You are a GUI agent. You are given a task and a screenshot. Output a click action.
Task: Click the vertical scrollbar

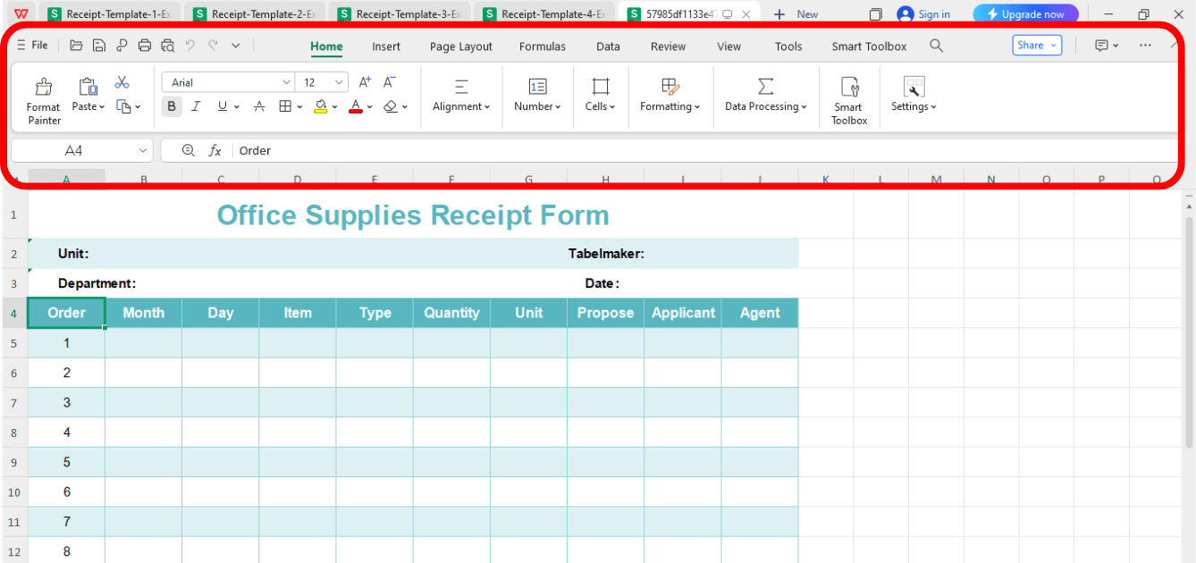click(x=1189, y=331)
